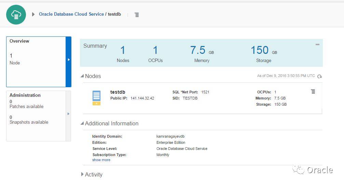Open the testdb node actions menu icon
The width and height of the screenshot is (344, 184).
coord(313,91)
